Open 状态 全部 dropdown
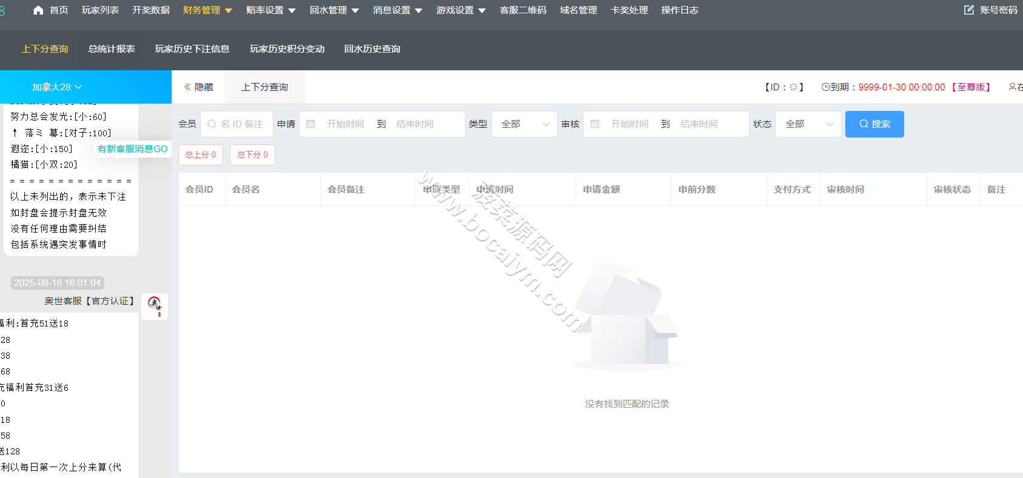1023x478 pixels. tap(808, 124)
